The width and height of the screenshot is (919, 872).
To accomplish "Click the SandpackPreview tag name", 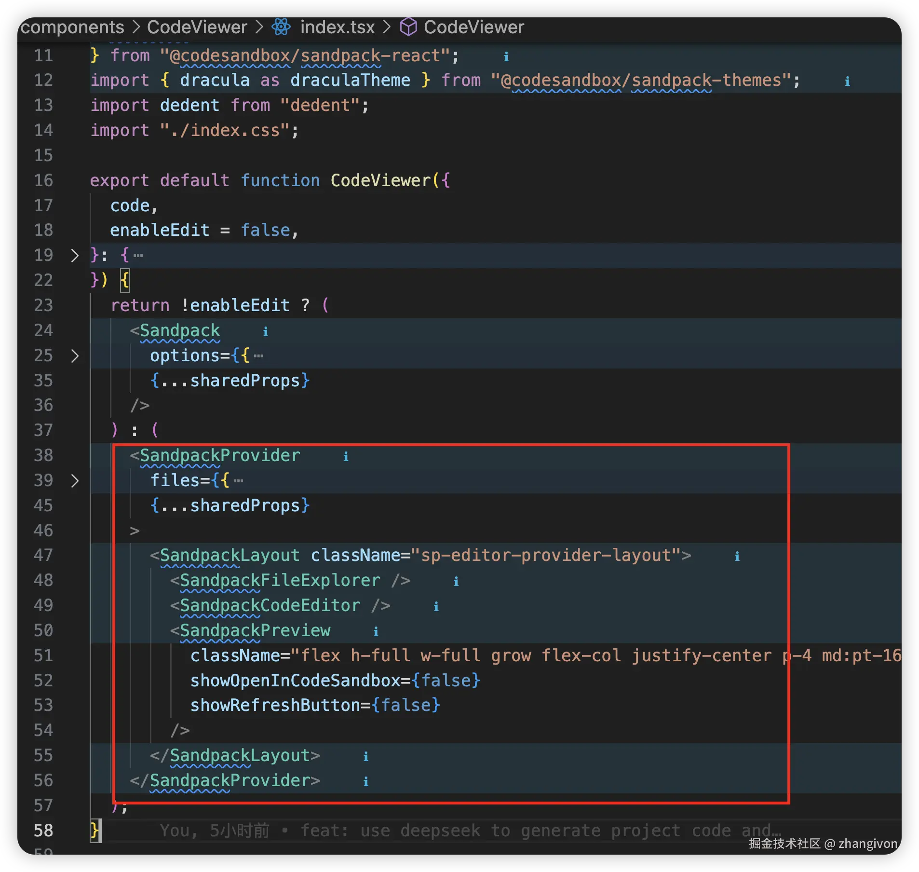I will pyautogui.click(x=255, y=630).
